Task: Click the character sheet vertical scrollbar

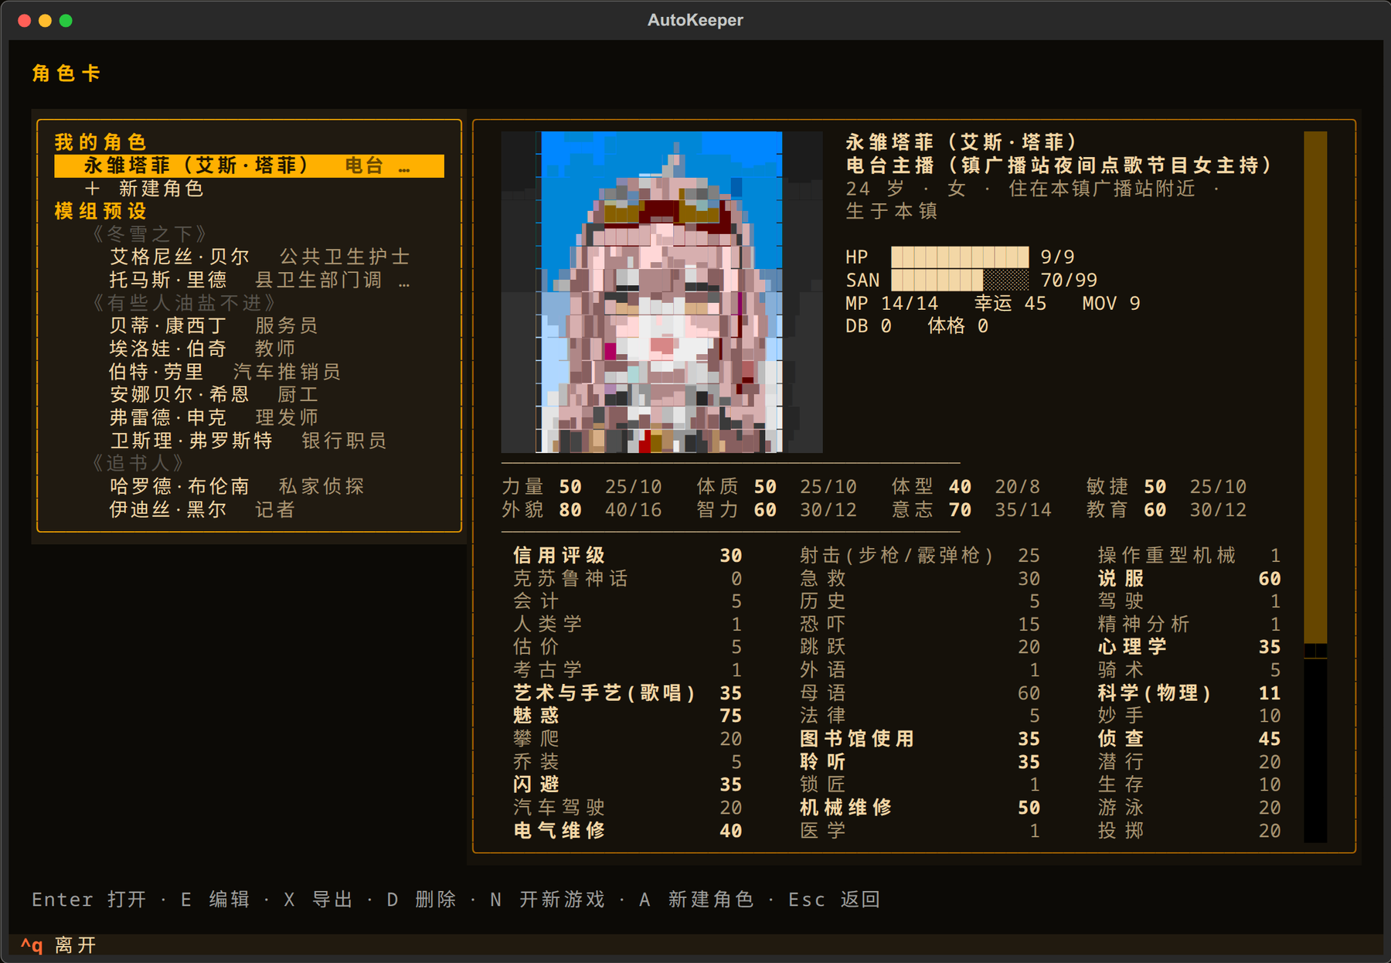Action: [x=1315, y=487]
